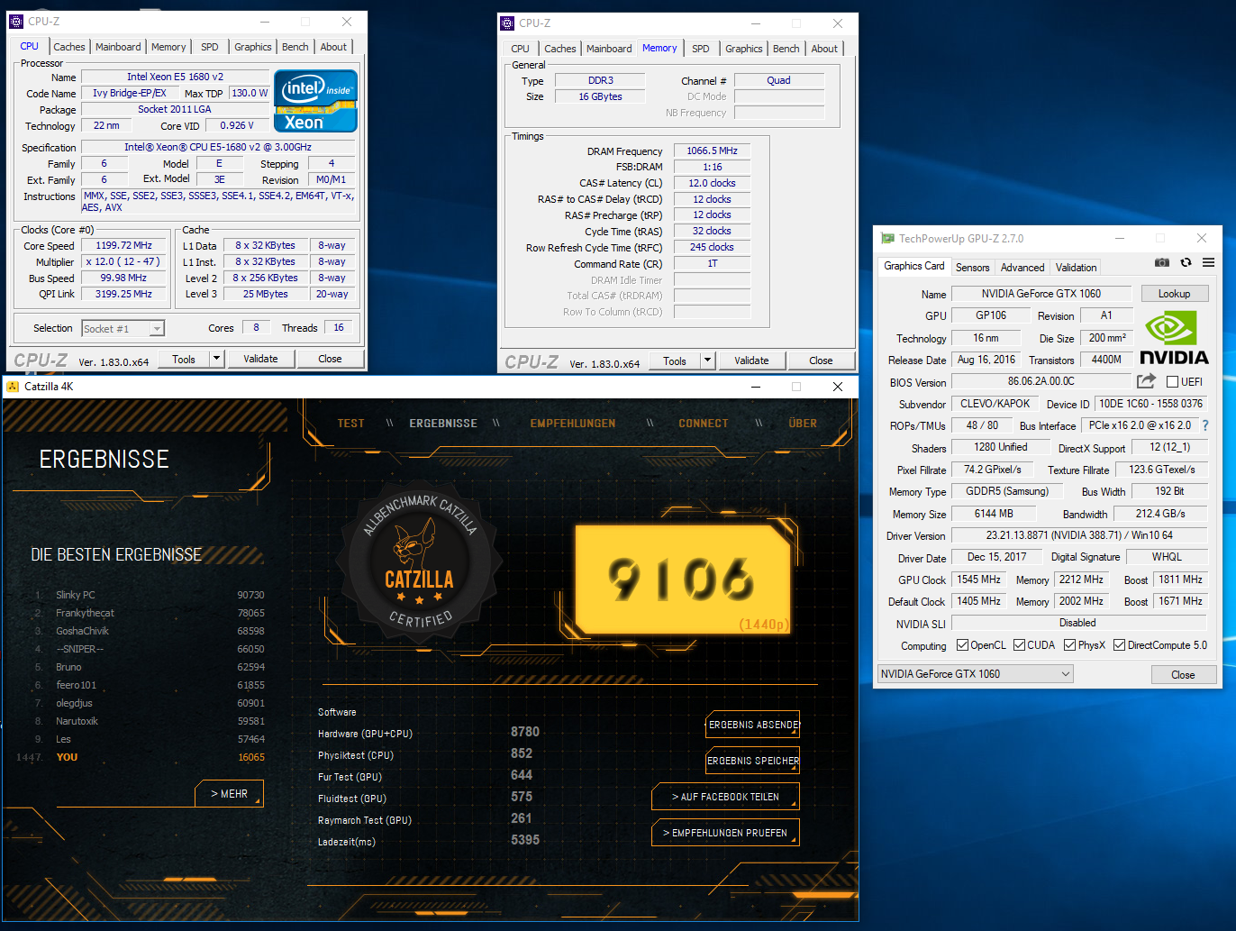
Task: Click the NVIDIA logo in GPU-Z
Action: click(x=1174, y=338)
